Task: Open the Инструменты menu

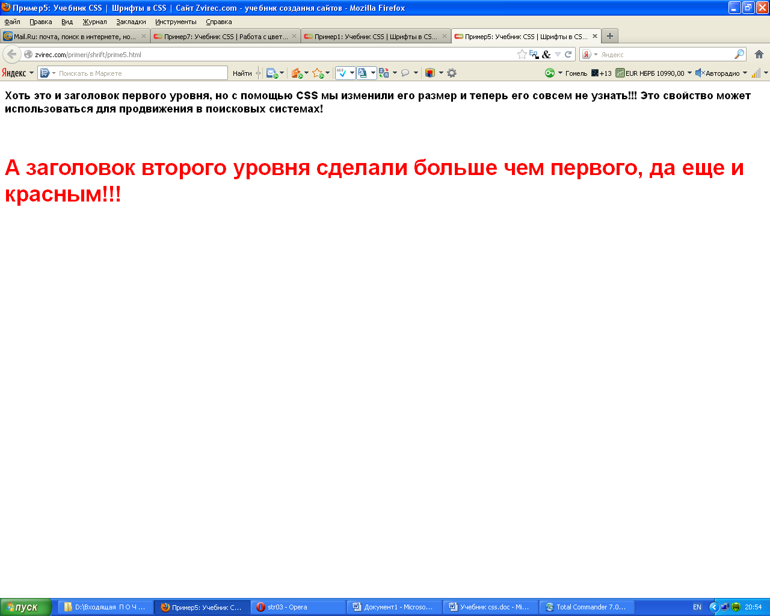Action: pyautogui.click(x=176, y=22)
